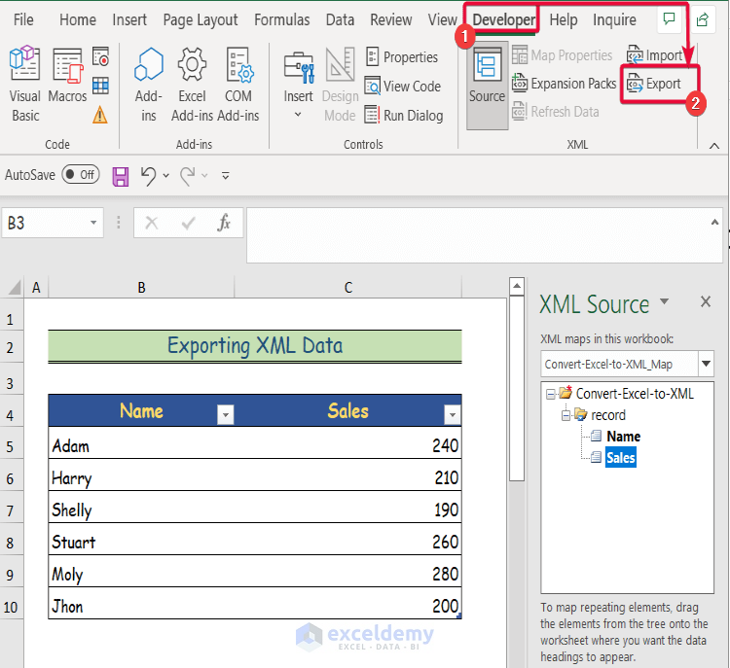Viewport: 730px width, 668px height.
Task: Select column B header
Action: click(x=141, y=288)
